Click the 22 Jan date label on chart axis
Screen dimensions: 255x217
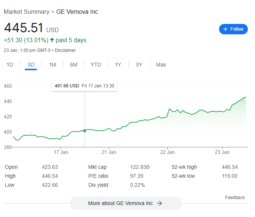[167, 152]
